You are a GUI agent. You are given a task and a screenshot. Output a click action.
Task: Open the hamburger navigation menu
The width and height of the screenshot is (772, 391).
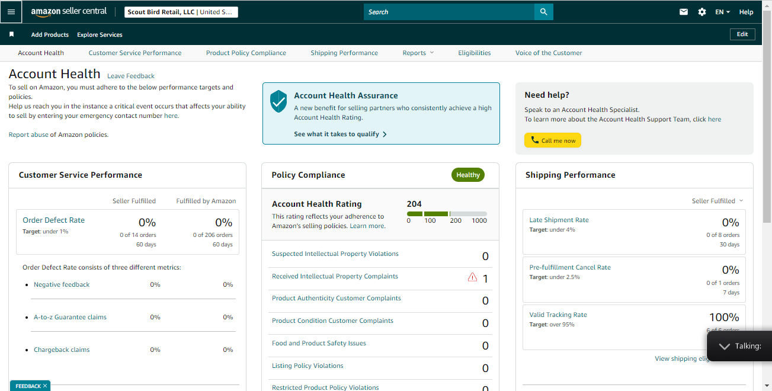coord(11,12)
